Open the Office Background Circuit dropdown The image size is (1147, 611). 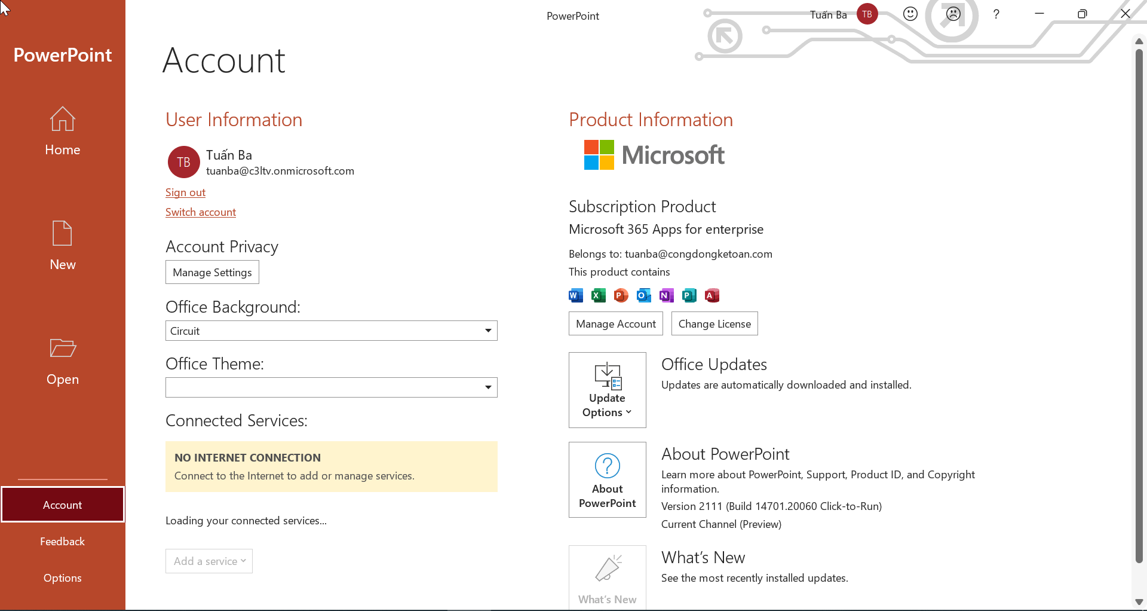(331, 331)
